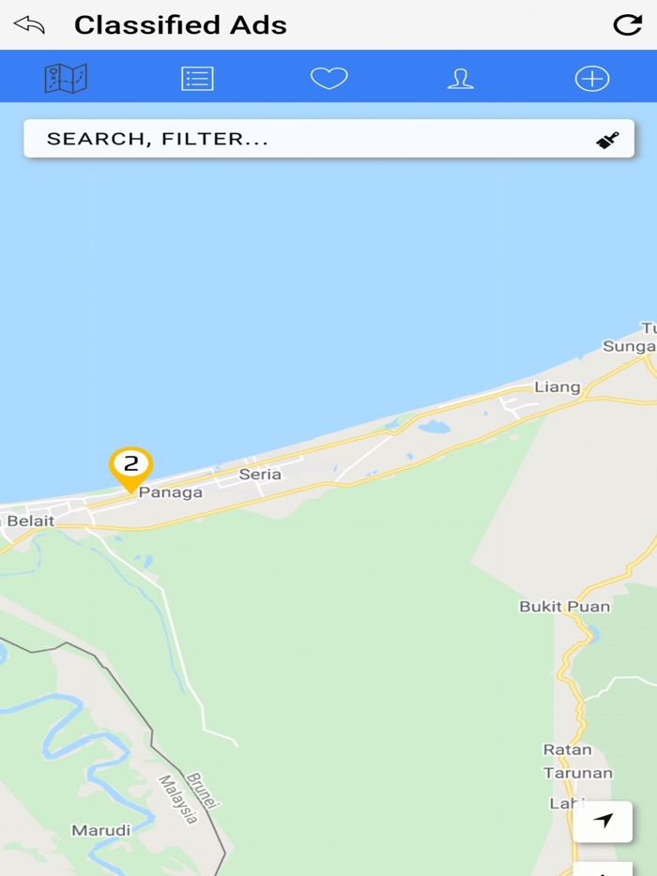
Task: Open the user profile icon
Action: click(461, 78)
